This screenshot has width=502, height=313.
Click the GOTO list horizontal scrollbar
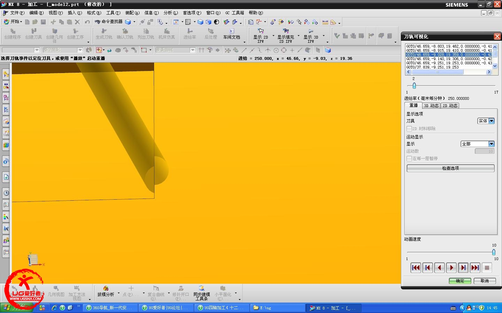pos(449,72)
